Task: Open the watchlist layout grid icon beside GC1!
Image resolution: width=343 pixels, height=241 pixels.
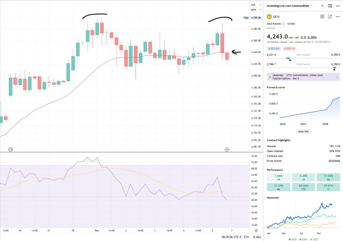Action: pos(322,16)
